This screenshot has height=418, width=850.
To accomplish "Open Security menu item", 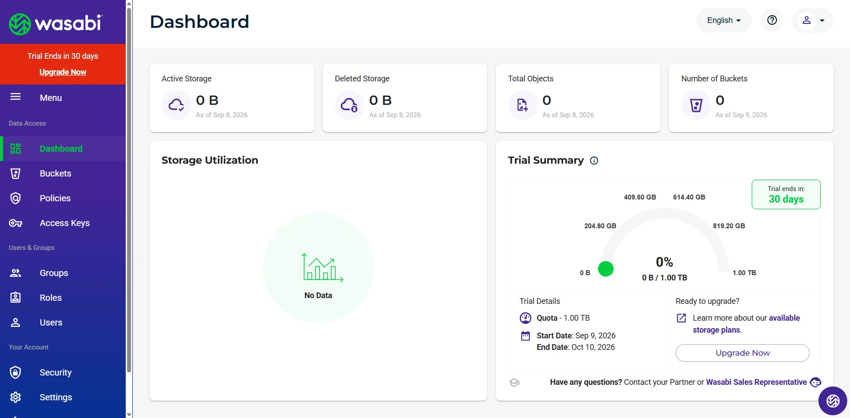I will 63,372.
